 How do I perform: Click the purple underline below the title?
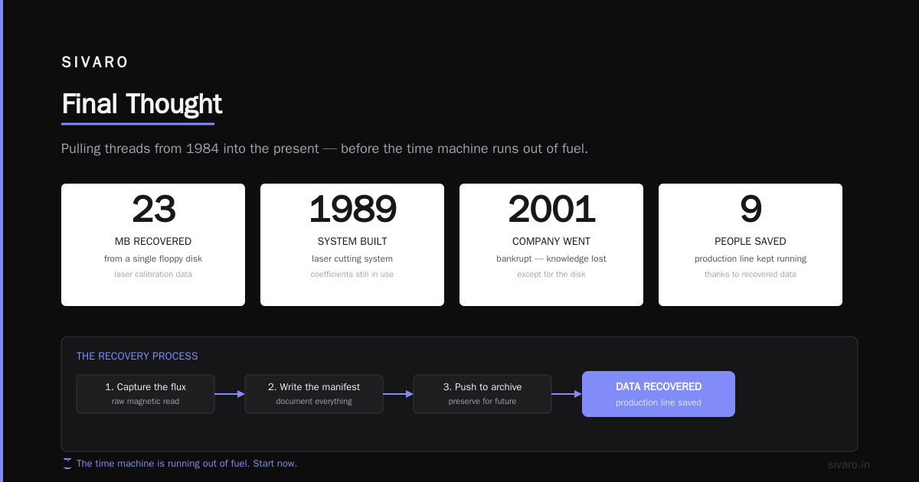tap(138, 123)
